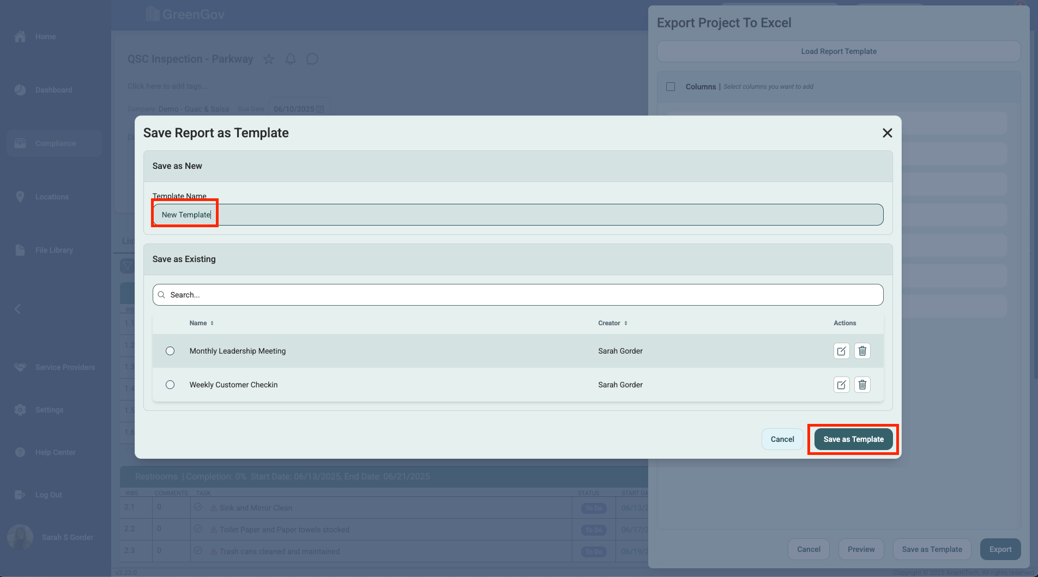Sort templates by Name column
The image size is (1038, 577).
202,323
